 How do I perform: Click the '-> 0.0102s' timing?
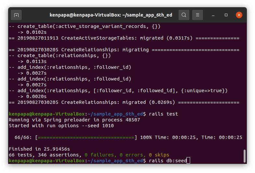pyautogui.click(x=32, y=32)
